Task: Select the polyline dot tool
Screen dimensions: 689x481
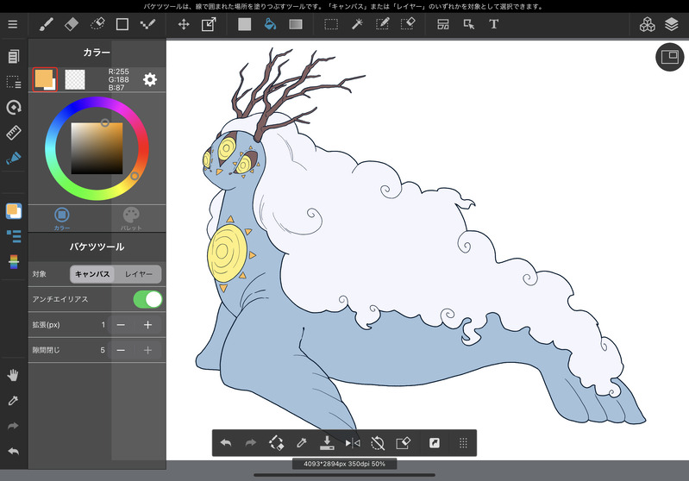Action: tap(147, 24)
